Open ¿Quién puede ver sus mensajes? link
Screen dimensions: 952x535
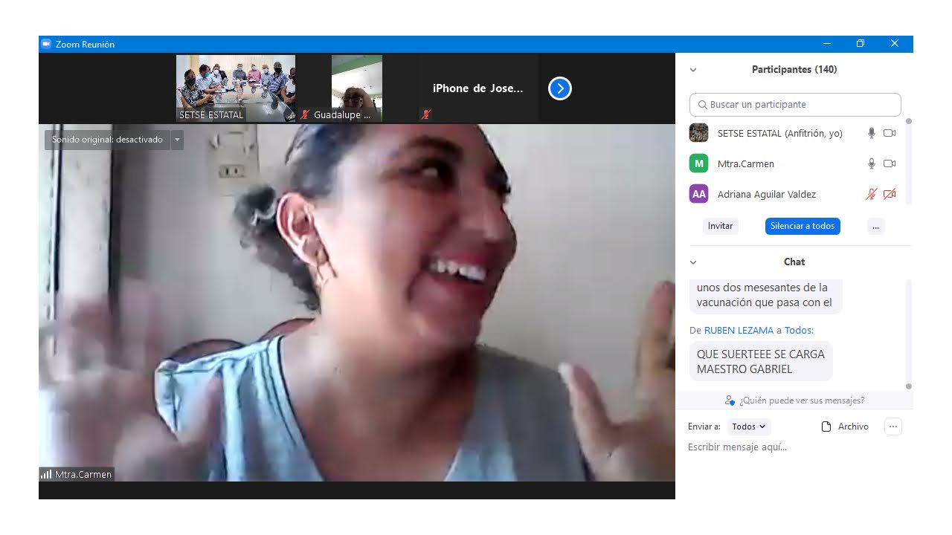(x=801, y=401)
